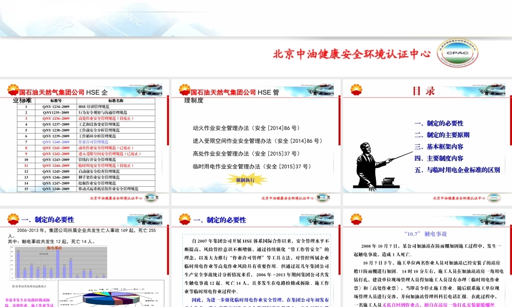Click the 3D pie chart of accident categories

111,295
